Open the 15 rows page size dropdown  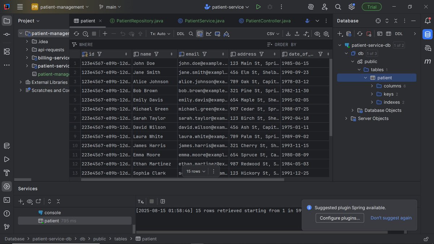coord(196,171)
